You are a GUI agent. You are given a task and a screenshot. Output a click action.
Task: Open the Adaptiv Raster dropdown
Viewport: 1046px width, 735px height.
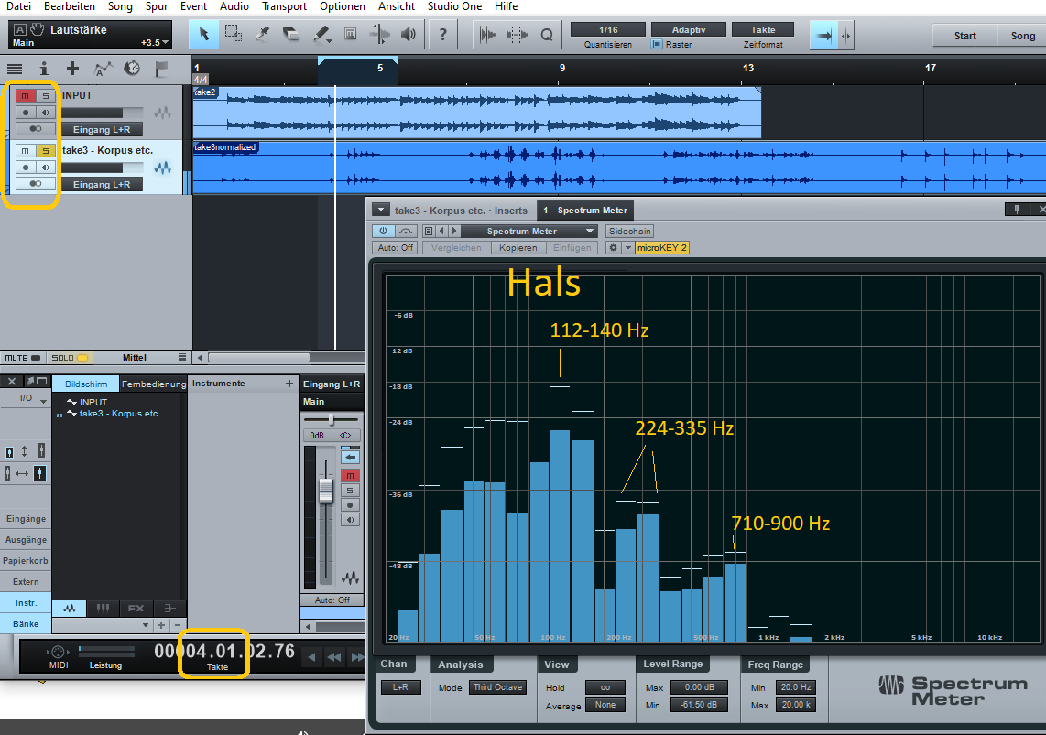689,30
